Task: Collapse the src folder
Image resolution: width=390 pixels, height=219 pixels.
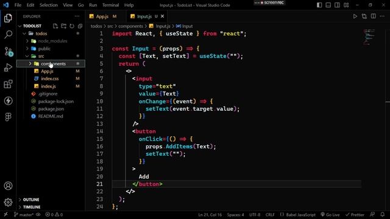Action: click(x=27, y=56)
